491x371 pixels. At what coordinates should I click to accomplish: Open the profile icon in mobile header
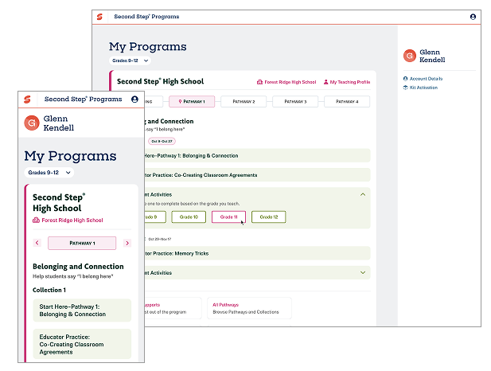(134, 100)
